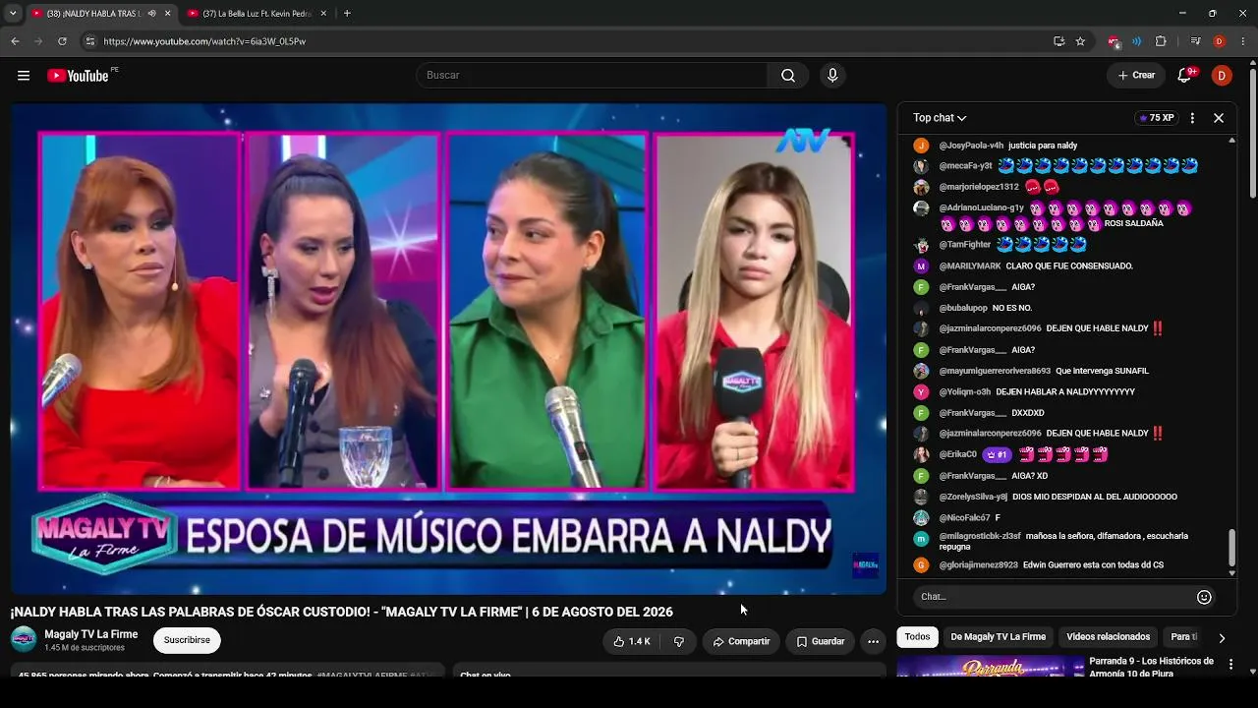
Task: Click chat message "Que intervenga SUNAFIL"
Action: [x=1102, y=371]
